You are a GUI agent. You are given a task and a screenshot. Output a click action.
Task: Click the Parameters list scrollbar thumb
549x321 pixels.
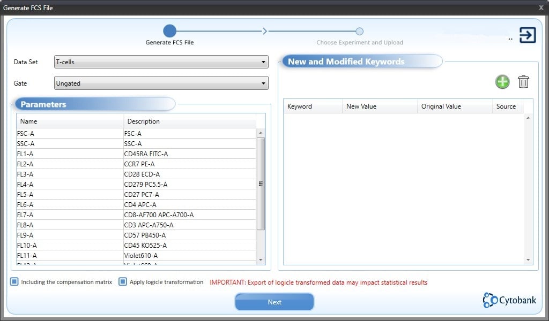coord(261,184)
